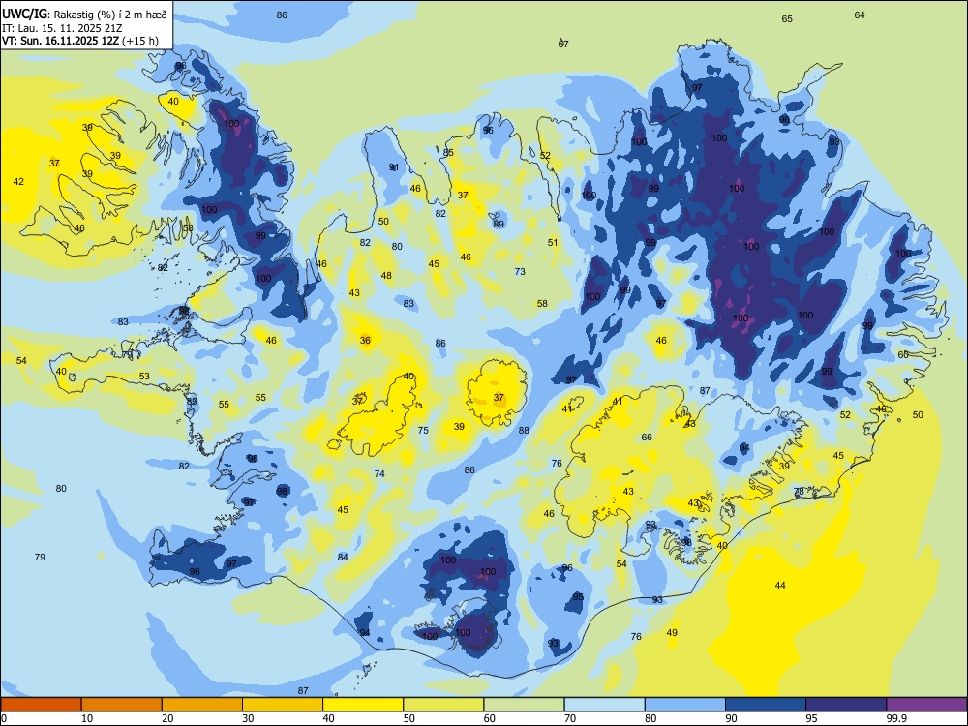Click the dark orange 0–10 legend swatch
968x726 pixels.
tap(41, 705)
